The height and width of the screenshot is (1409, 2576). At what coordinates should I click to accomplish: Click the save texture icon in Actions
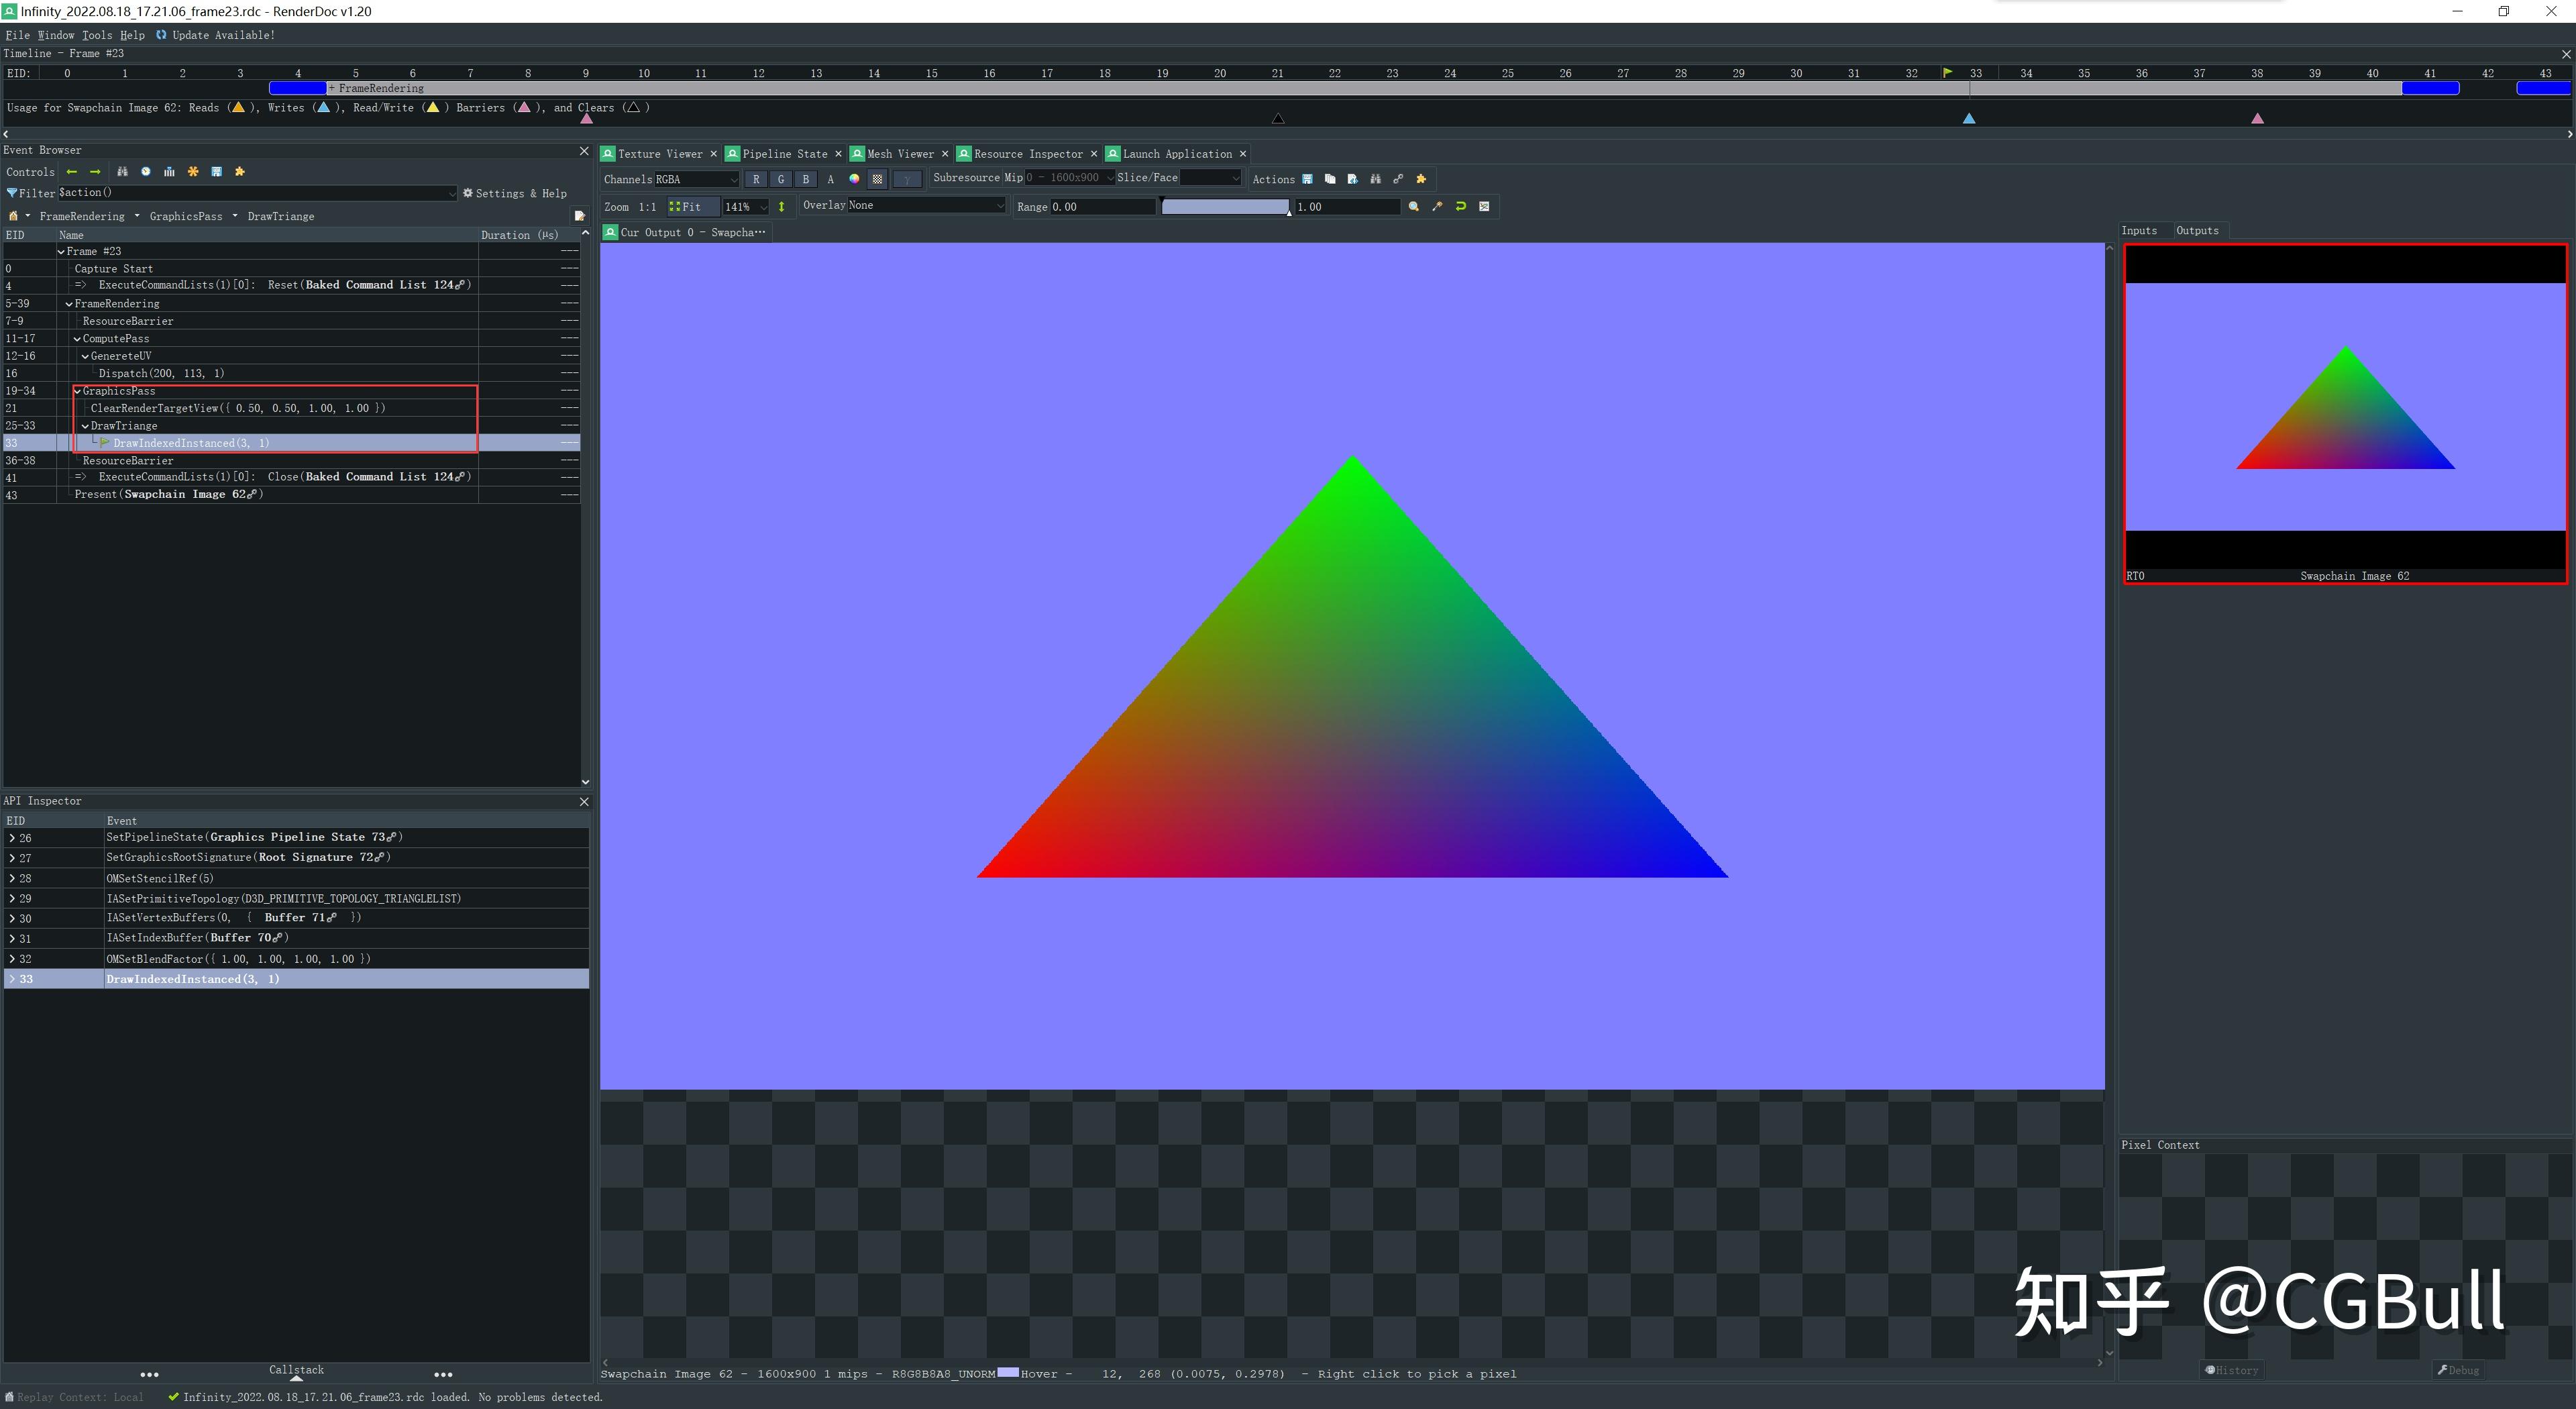[1307, 179]
